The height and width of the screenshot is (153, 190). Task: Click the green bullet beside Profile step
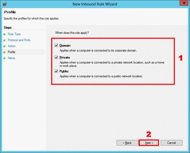(4, 52)
